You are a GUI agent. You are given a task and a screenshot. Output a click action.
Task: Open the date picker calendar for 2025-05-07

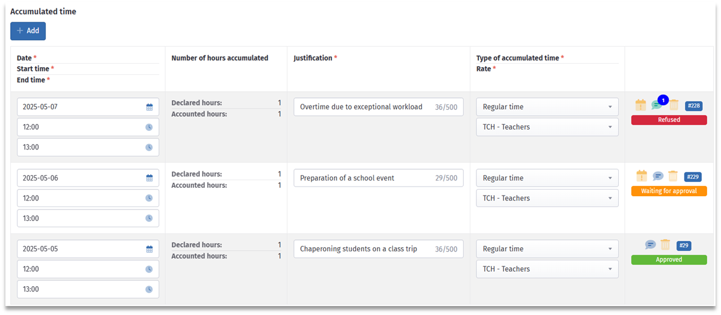150,107
